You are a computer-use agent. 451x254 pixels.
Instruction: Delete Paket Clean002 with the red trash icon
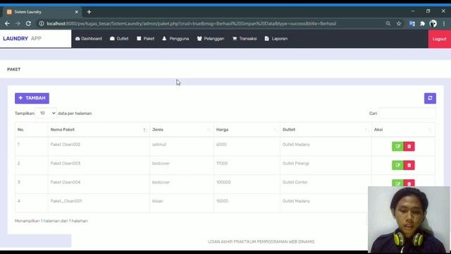(409, 146)
